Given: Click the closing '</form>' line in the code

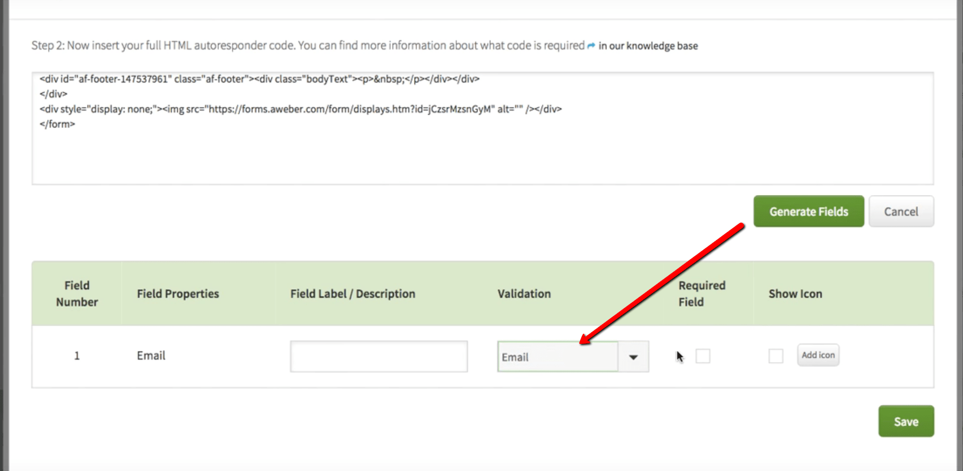Looking at the screenshot, I should (x=57, y=124).
